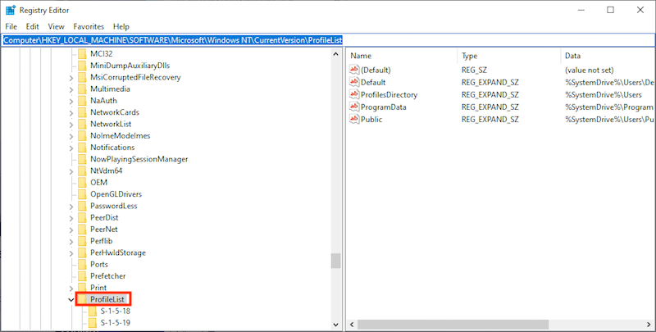
Task: Open the Favorites menu
Action: point(89,26)
